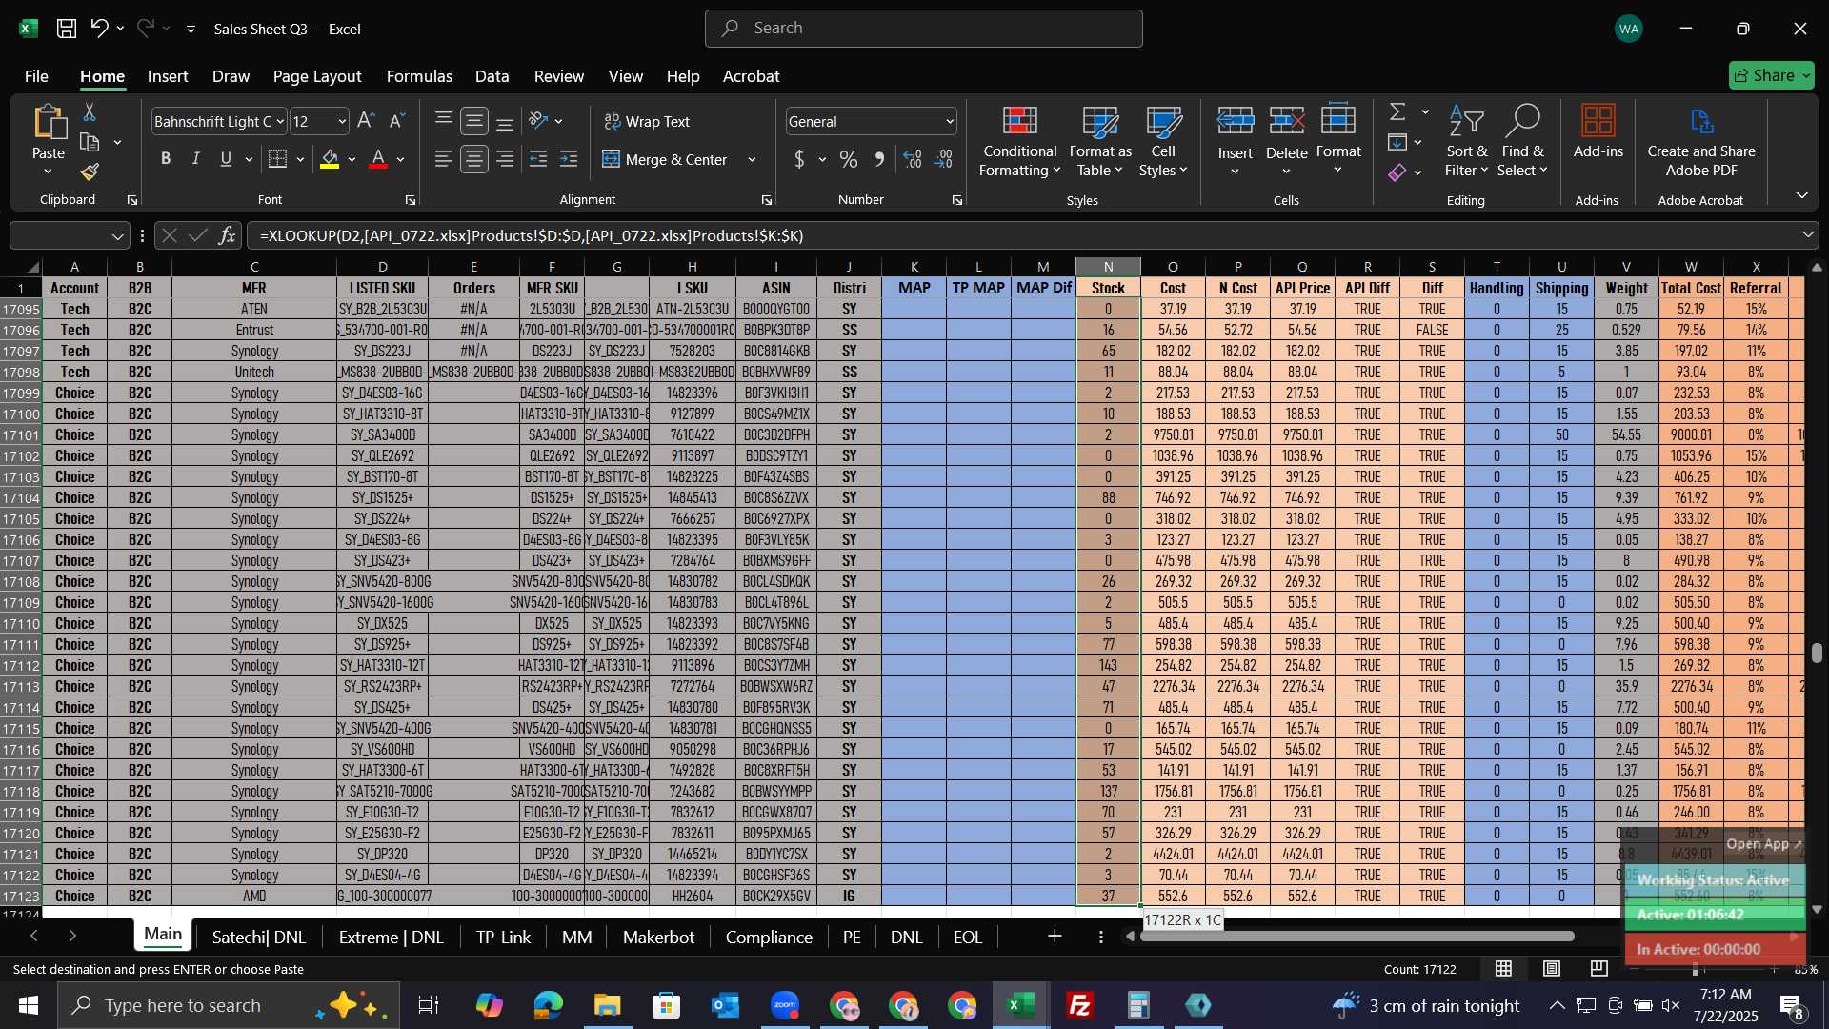
Task: Select the Format Painter brush
Action: pyautogui.click(x=90, y=172)
